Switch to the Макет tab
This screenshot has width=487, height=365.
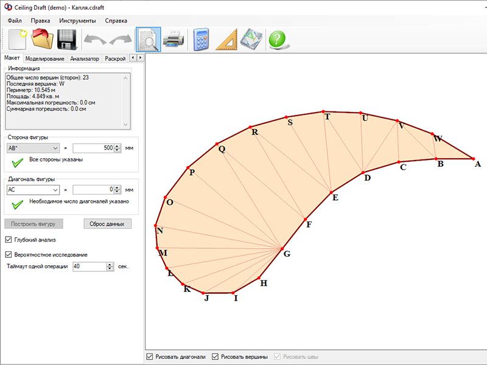click(x=12, y=58)
